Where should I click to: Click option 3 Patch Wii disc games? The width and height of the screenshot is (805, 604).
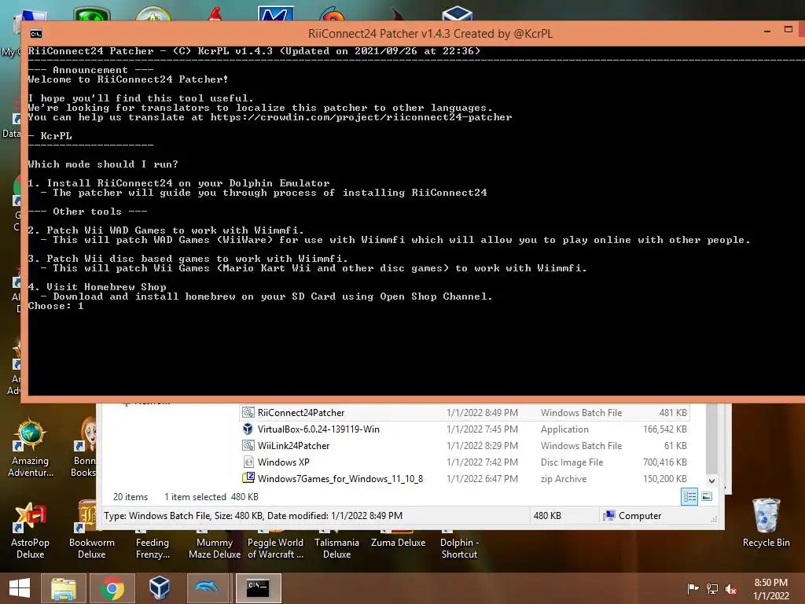[x=188, y=258]
